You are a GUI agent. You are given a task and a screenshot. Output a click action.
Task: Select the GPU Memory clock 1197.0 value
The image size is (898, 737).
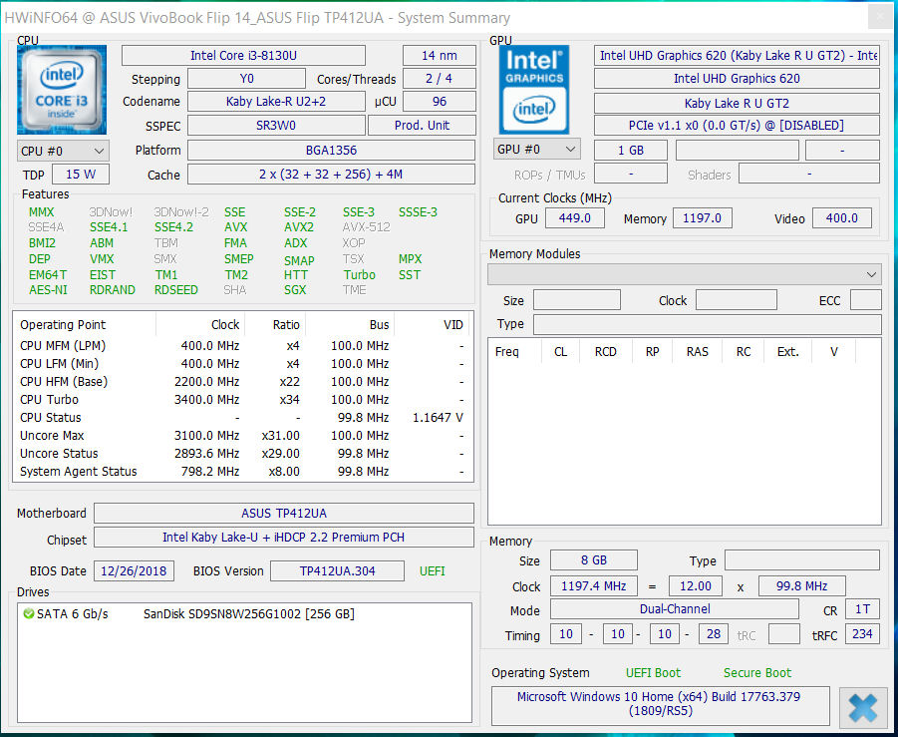pyautogui.click(x=702, y=217)
